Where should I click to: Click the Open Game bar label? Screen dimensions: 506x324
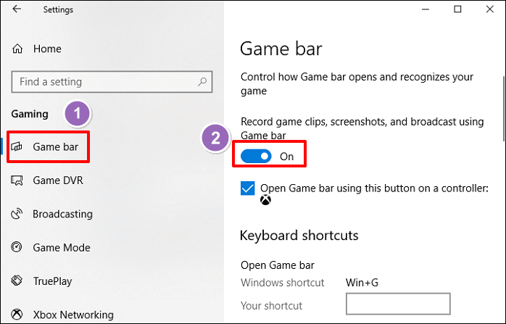coord(278,265)
